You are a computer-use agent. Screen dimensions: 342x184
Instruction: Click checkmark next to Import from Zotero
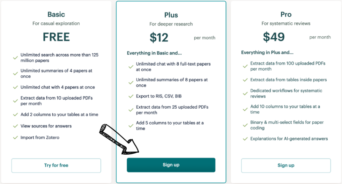click(15, 138)
